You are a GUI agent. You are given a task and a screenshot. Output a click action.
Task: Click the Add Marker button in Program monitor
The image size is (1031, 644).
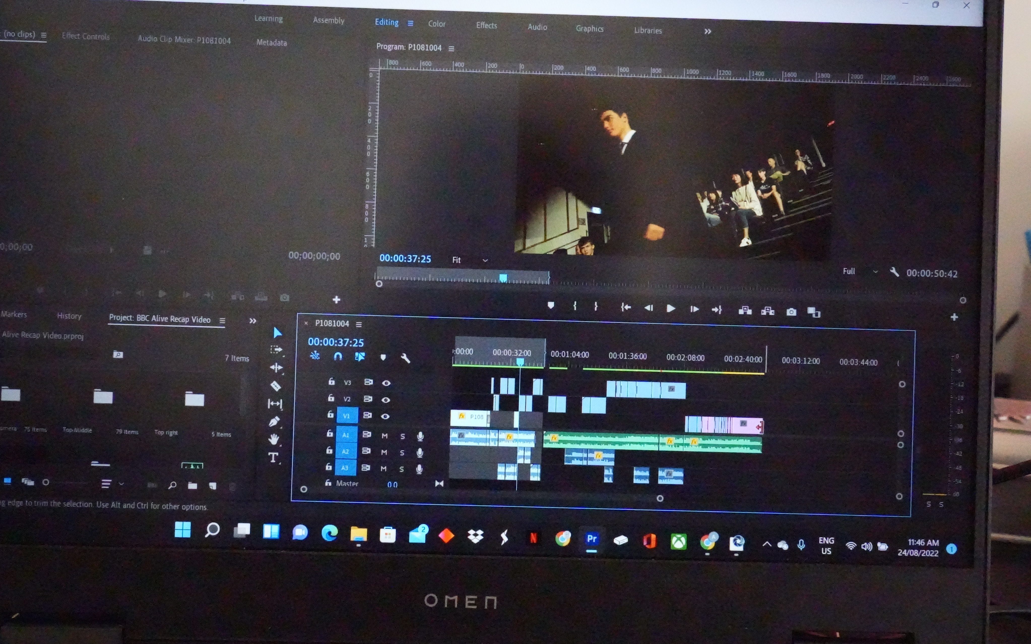click(551, 305)
